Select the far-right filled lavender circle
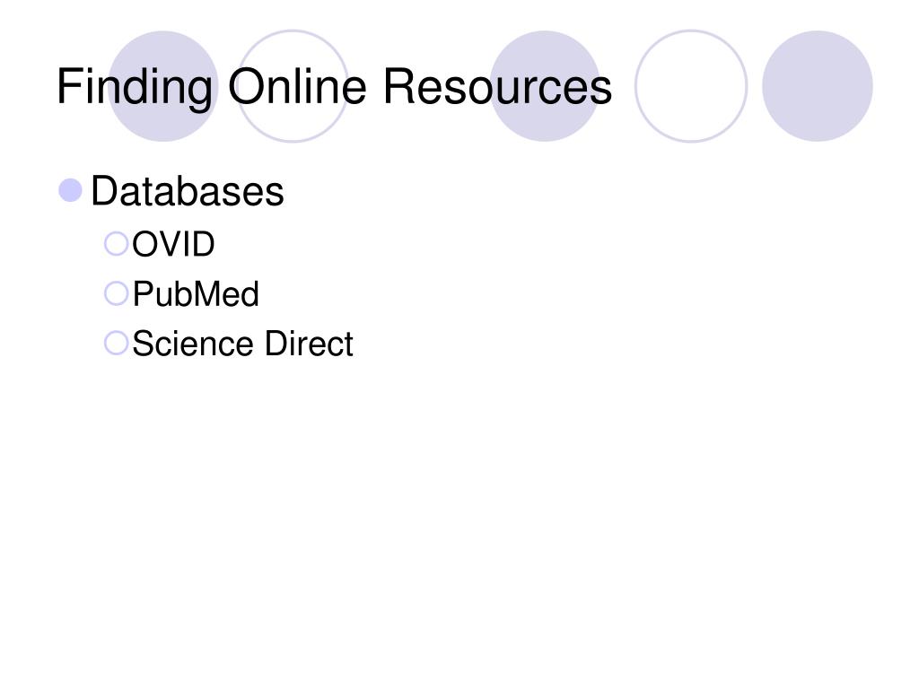Viewport: 919px width, 689px height. pos(818,86)
